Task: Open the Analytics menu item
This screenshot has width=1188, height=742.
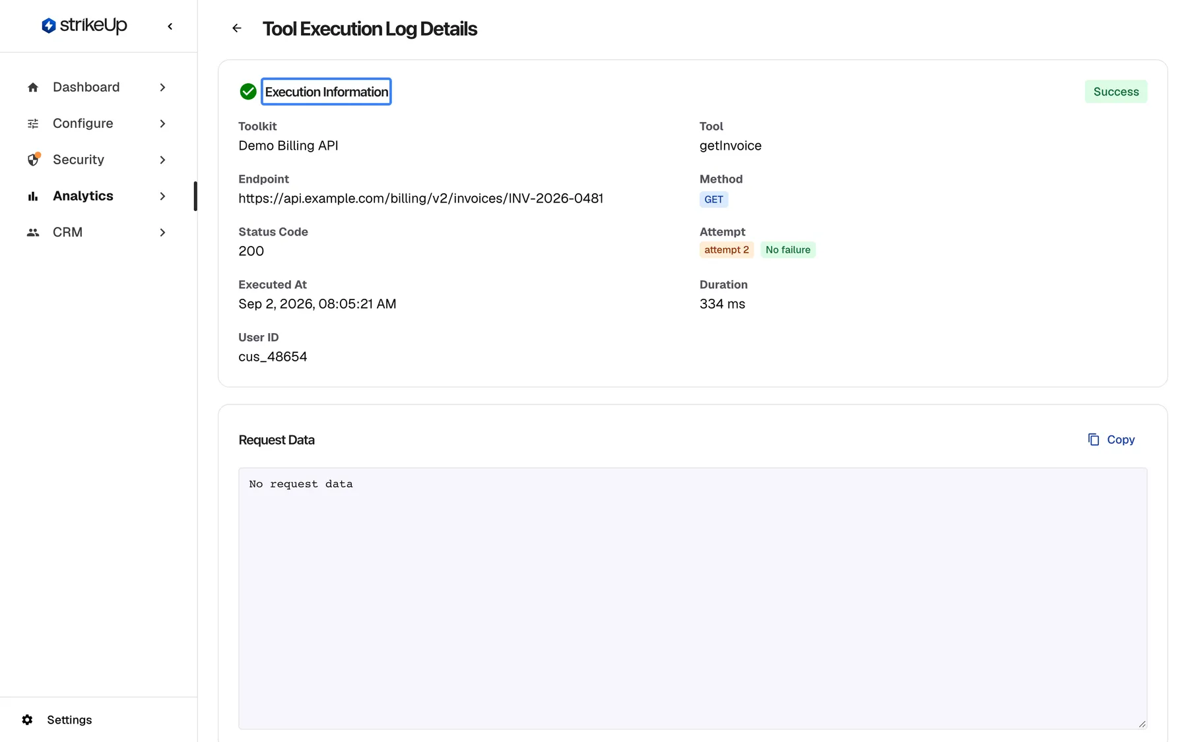Action: (98, 196)
